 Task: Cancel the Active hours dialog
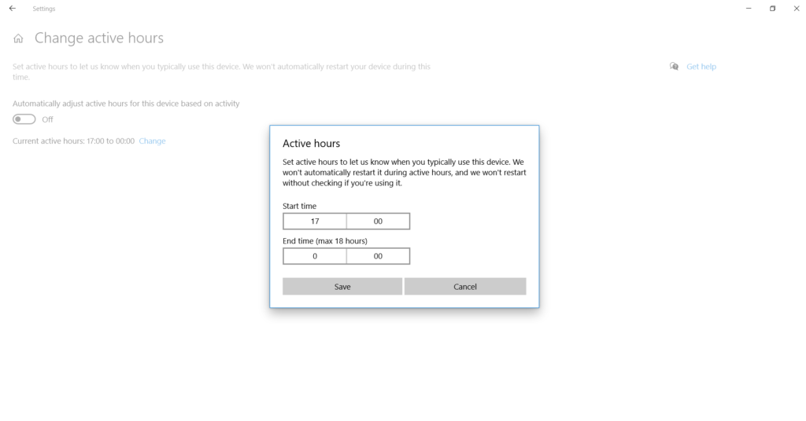click(465, 287)
